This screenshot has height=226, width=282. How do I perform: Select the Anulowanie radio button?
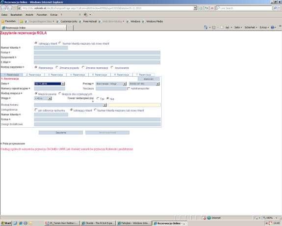112,67
